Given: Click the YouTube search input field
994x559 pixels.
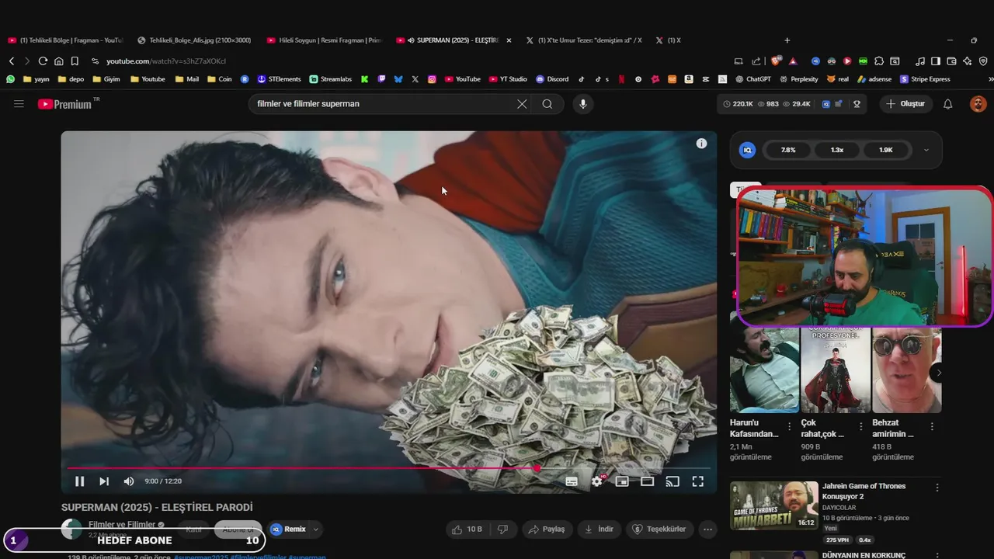Looking at the screenshot, I should pos(384,104).
